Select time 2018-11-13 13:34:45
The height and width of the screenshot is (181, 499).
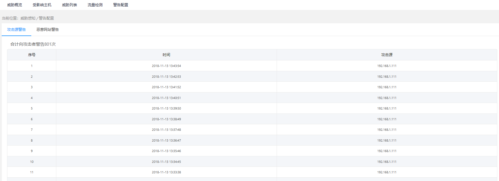[x=166, y=162]
